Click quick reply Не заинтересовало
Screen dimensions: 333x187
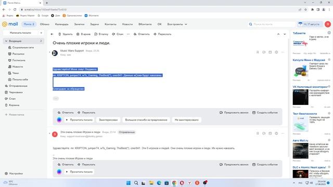186,120
